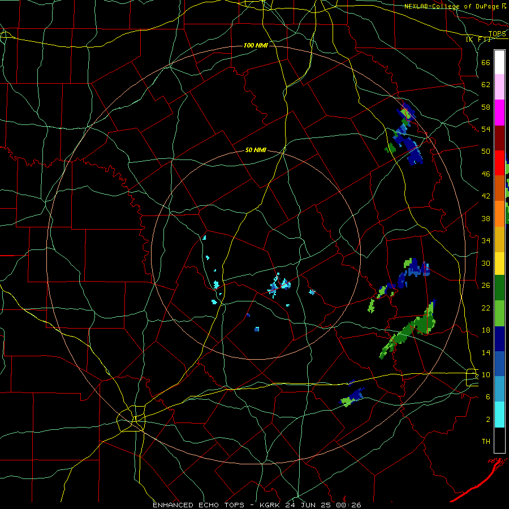Click the "50 NMI" range ring label
Image resolution: width=509 pixels, height=509 pixels.
[256, 150]
